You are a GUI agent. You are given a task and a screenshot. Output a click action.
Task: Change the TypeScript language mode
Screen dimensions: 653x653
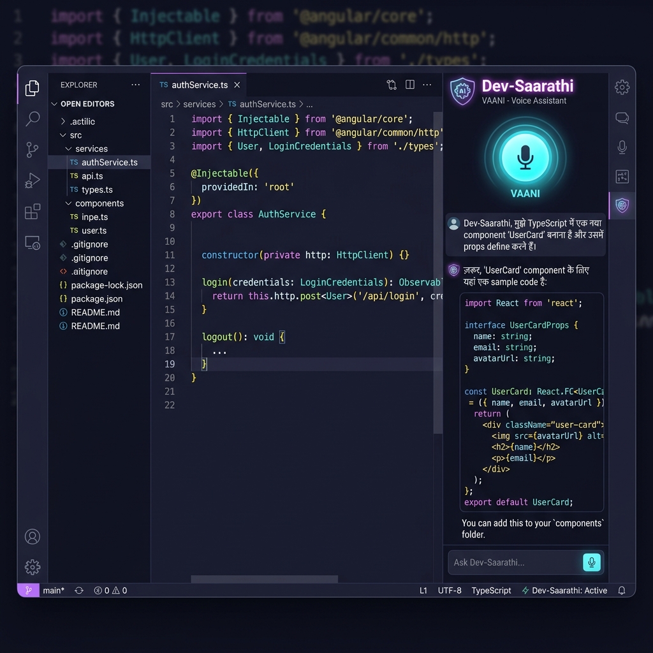(491, 590)
